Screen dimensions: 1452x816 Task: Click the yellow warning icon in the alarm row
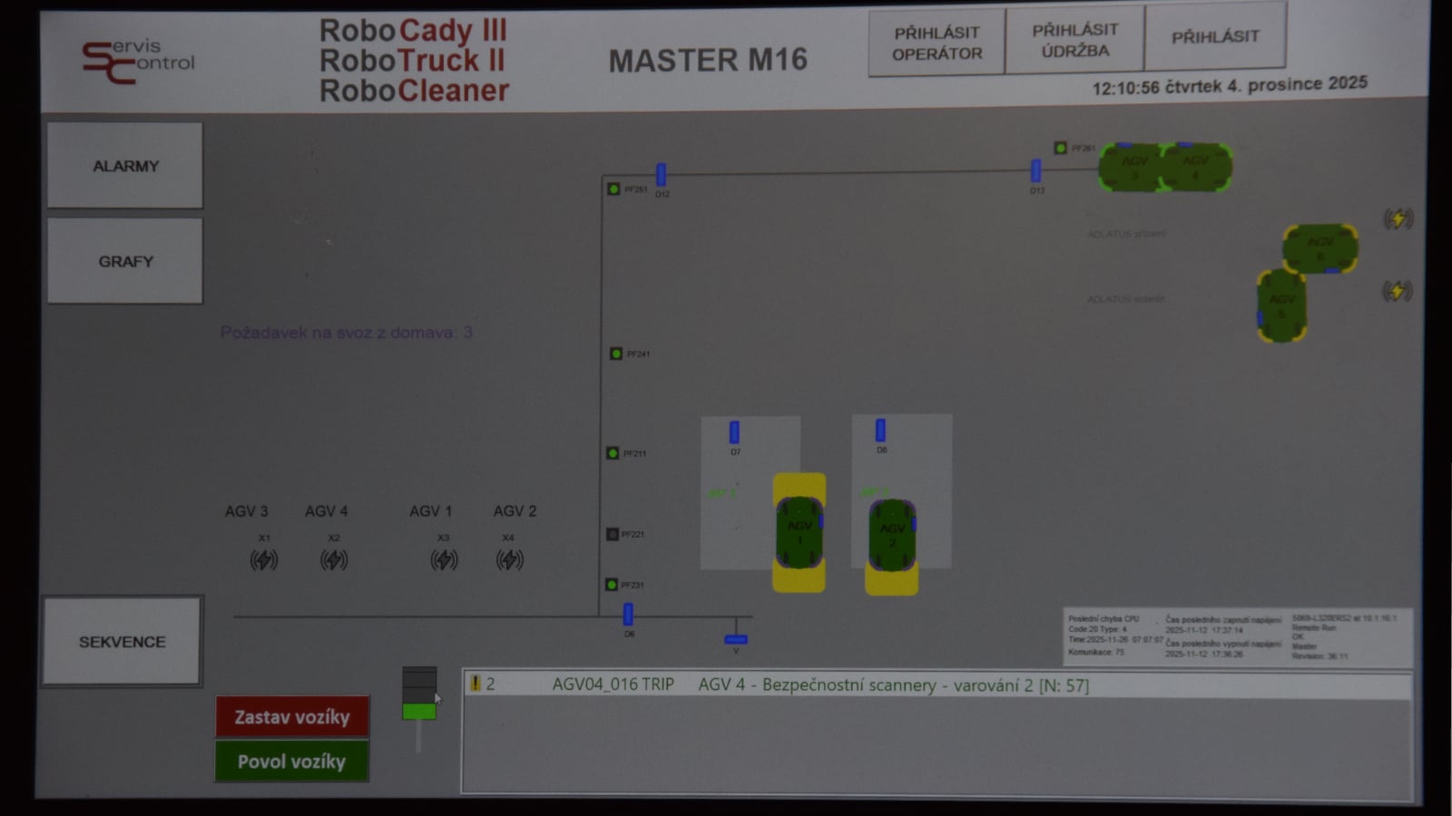point(475,684)
